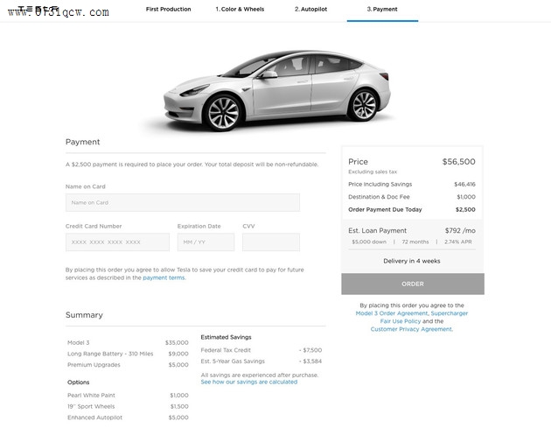Image resolution: width=551 pixels, height=442 pixels.
Task: Click the Tesla logo in header
Action: click(x=38, y=9)
